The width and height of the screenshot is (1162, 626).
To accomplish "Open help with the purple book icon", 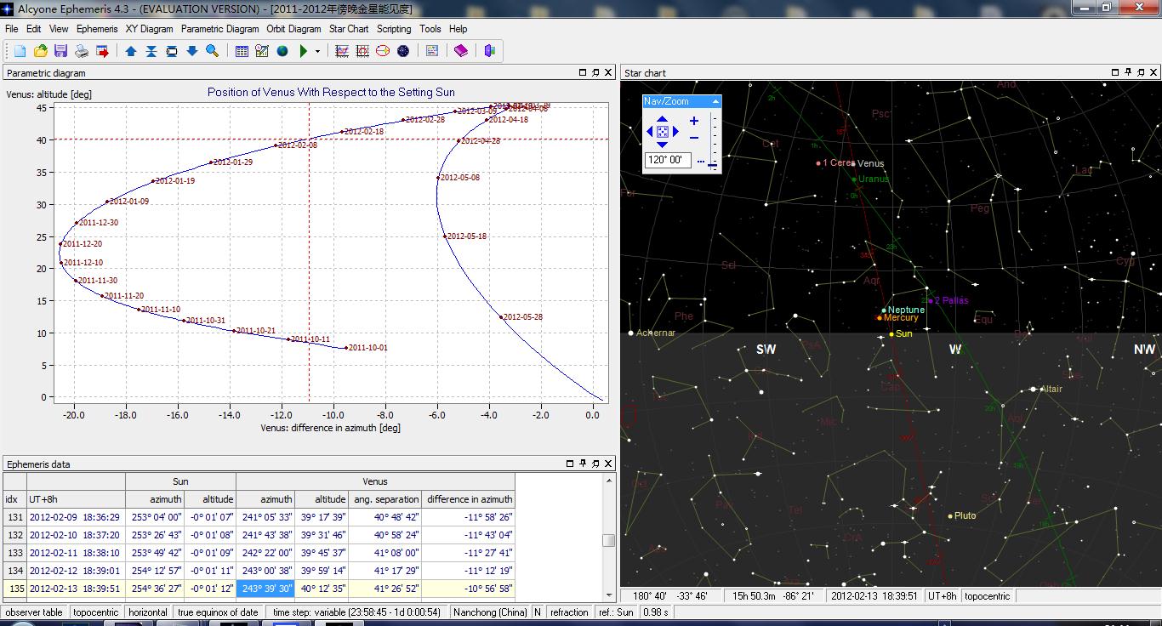I will click(x=461, y=51).
